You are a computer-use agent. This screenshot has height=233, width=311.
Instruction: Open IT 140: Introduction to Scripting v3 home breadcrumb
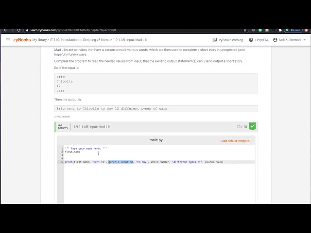click(80, 40)
